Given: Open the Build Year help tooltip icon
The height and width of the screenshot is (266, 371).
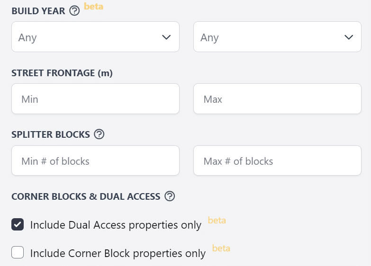Looking at the screenshot, I should coord(74,11).
